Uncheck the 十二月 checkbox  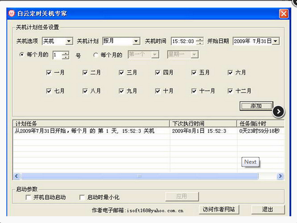tap(230, 91)
